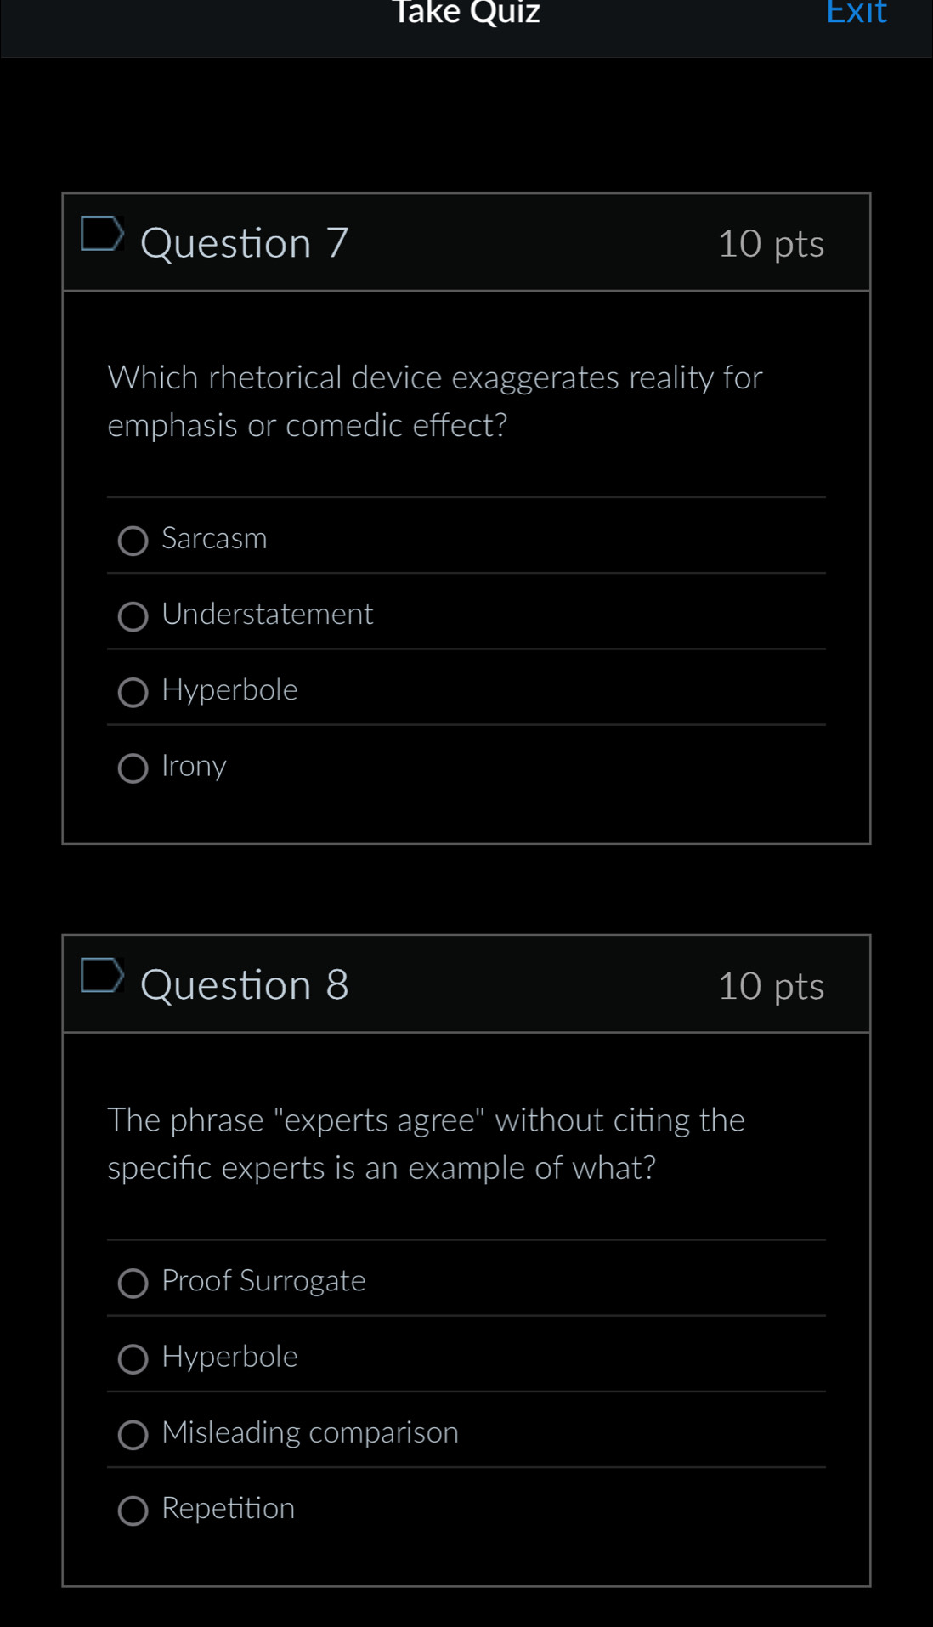933x1627 pixels.
Task: Click the Question 7 answer area divider
Action: (466, 496)
